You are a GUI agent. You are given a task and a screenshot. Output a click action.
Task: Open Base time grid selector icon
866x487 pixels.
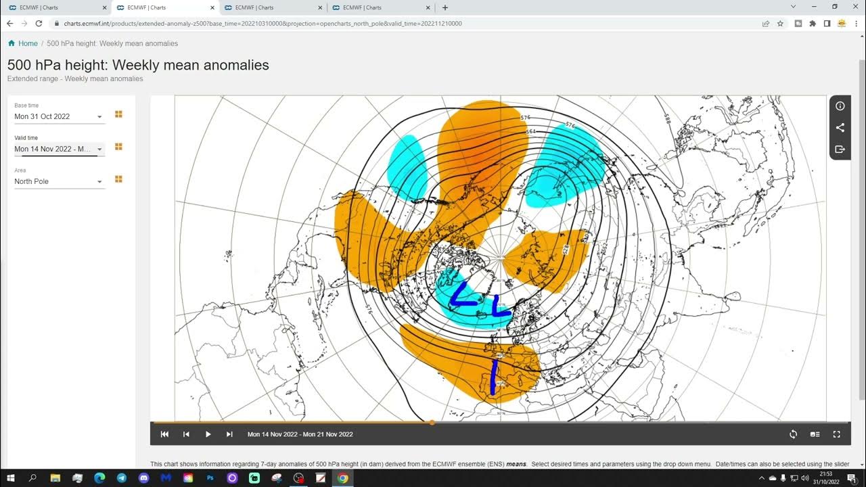118,114
